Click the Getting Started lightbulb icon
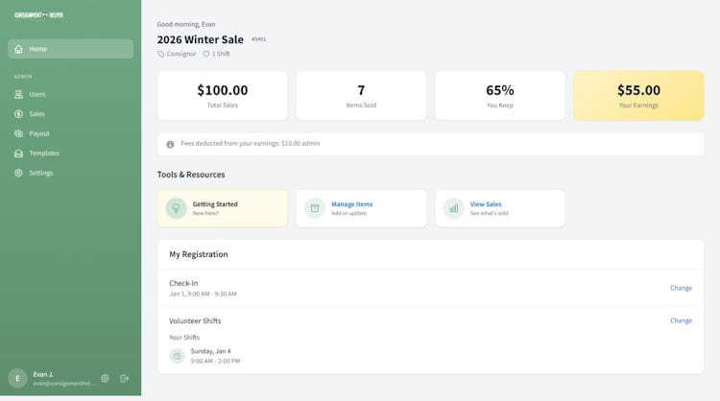 click(x=176, y=208)
